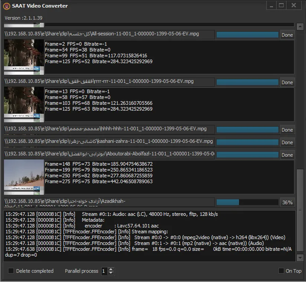Click Done button for All-session file
Image resolution: width=306 pixels, height=282 pixels.
[x=287, y=35]
